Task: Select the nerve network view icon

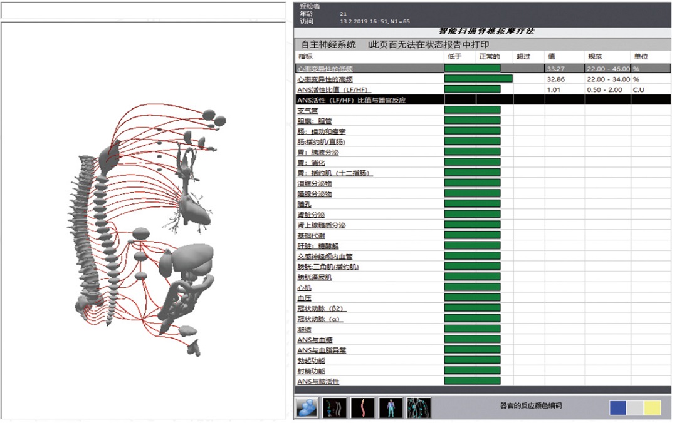Action: 418,407
